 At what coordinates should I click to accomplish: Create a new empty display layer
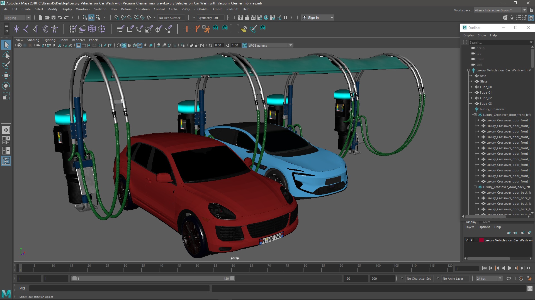(522, 233)
